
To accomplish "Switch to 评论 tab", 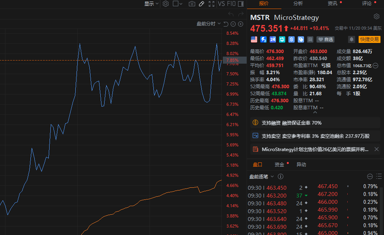I will pyautogui.click(x=366, y=4).
